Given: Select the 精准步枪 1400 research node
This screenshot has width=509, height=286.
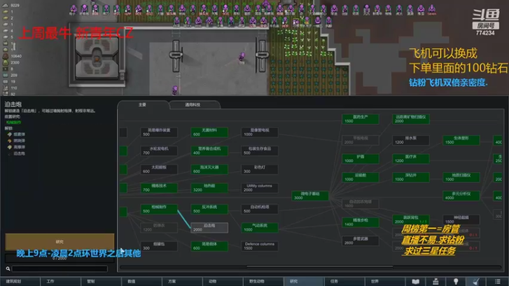Looking at the screenshot, I should point(360,222).
